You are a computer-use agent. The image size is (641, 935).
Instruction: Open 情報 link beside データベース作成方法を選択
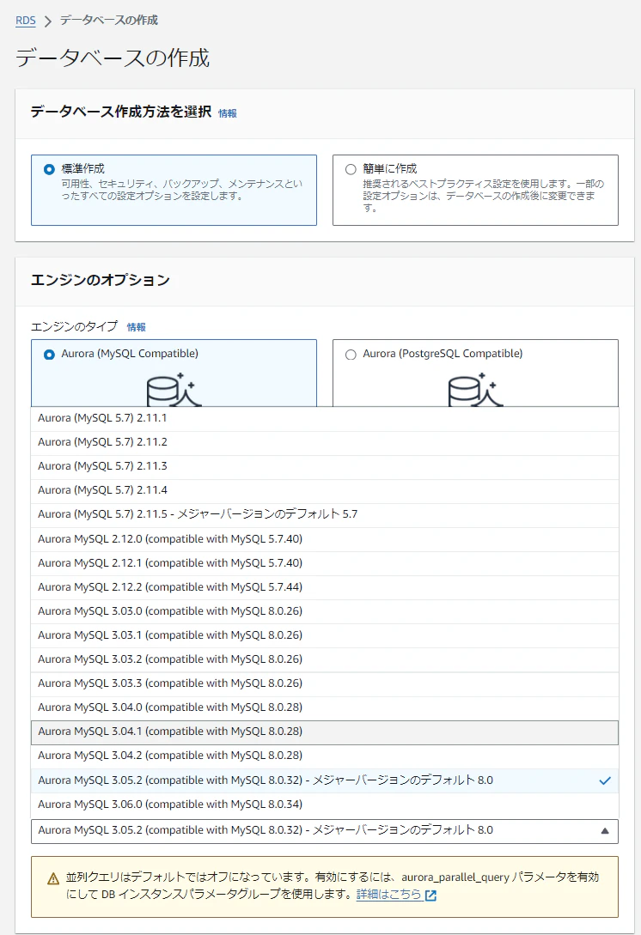pyautogui.click(x=228, y=113)
